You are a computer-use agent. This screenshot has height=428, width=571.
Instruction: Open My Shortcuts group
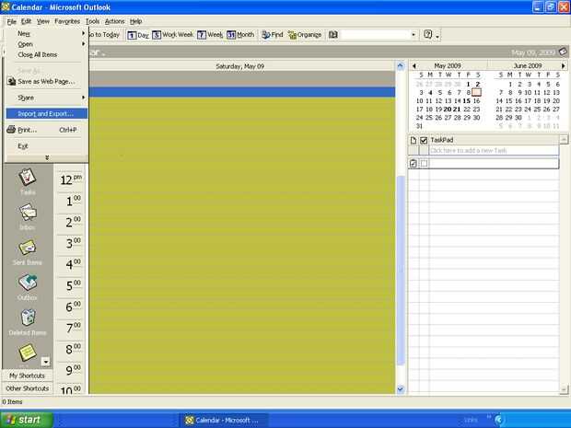point(28,376)
